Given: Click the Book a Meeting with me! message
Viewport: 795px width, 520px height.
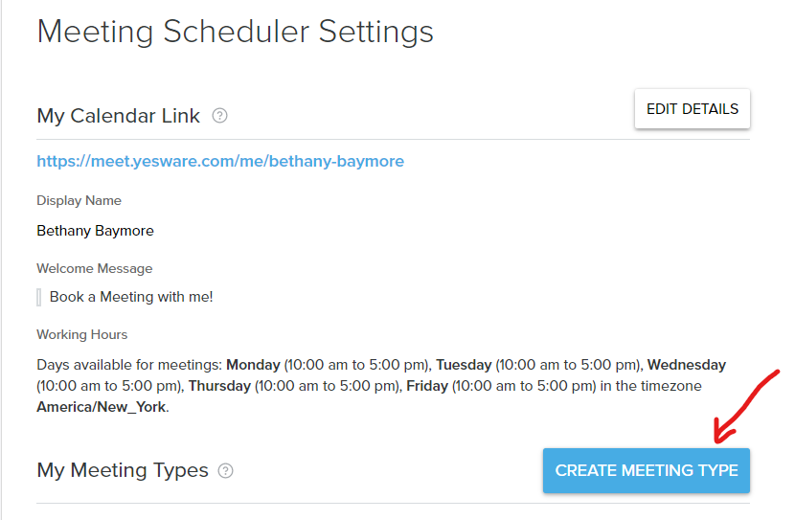Looking at the screenshot, I should click(131, 297).
